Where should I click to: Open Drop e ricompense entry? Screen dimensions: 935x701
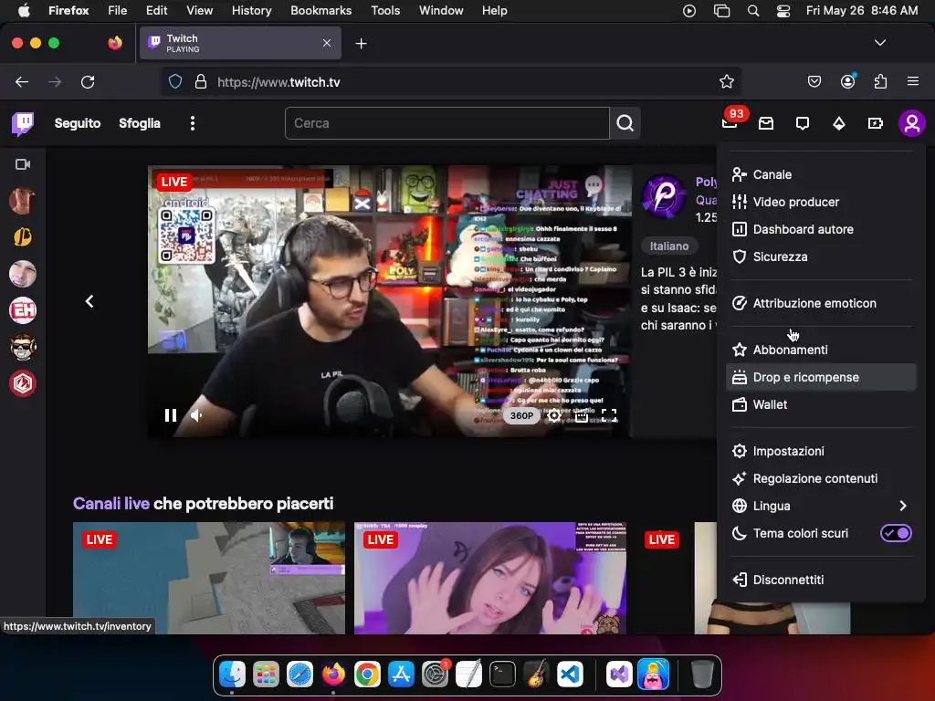(822, 377)
